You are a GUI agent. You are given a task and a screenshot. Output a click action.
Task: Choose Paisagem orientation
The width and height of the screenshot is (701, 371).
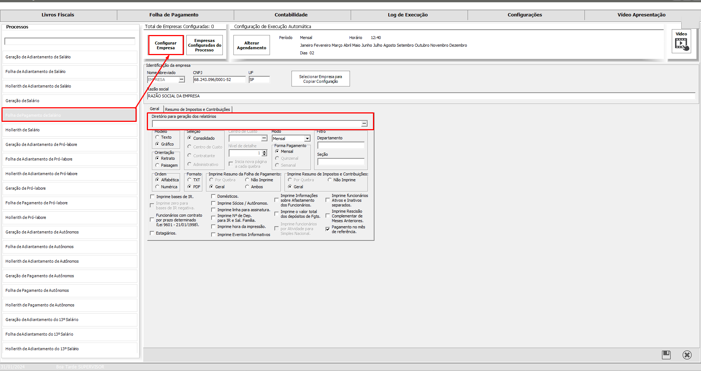tap(157, 165)
